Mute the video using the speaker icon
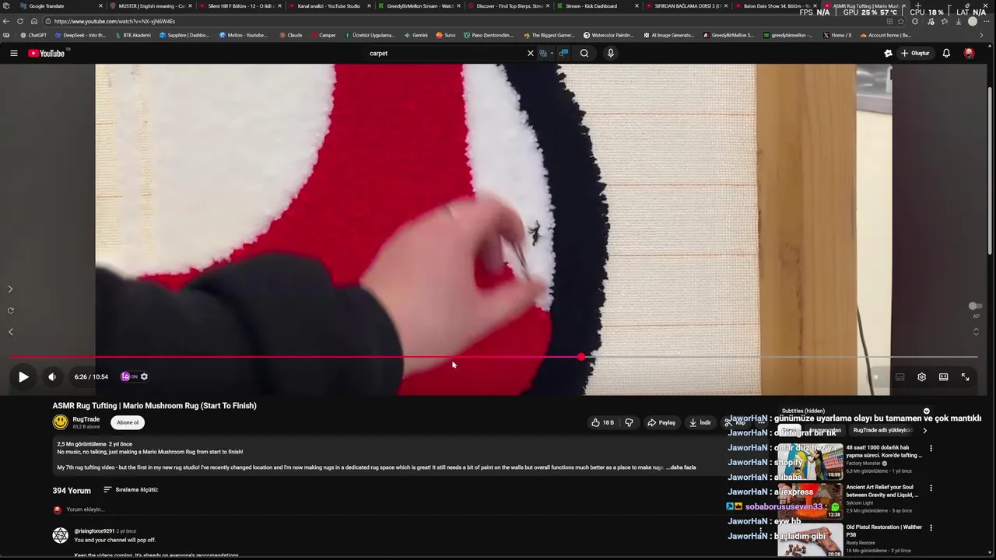996x560 pixels. click(x=52, y=376)
